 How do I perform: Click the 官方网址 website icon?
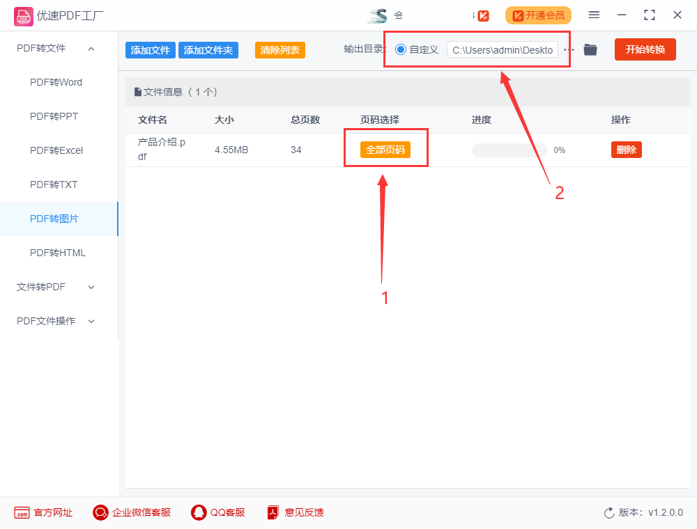click(x=22, y=512)
